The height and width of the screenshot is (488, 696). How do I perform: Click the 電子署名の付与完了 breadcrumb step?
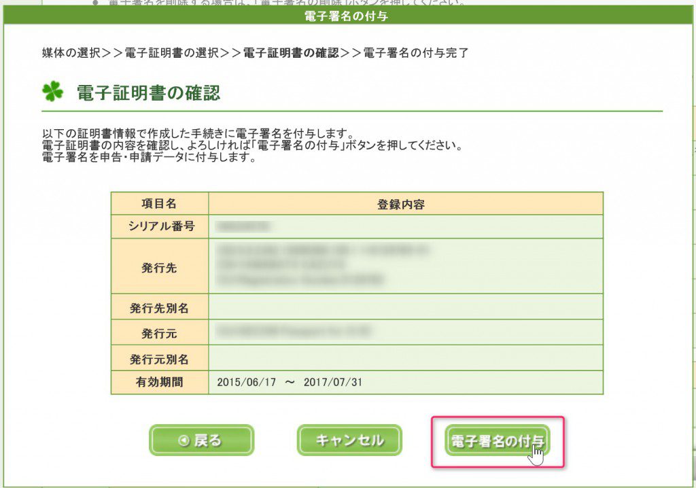tap(416, 52)
